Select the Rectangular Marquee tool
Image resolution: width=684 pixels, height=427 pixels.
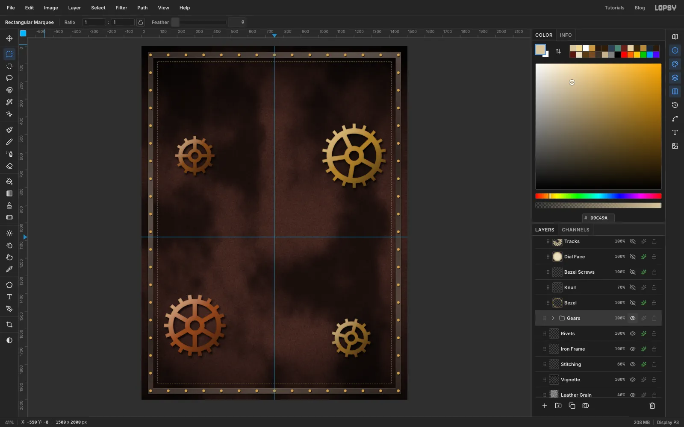point(9,54)
